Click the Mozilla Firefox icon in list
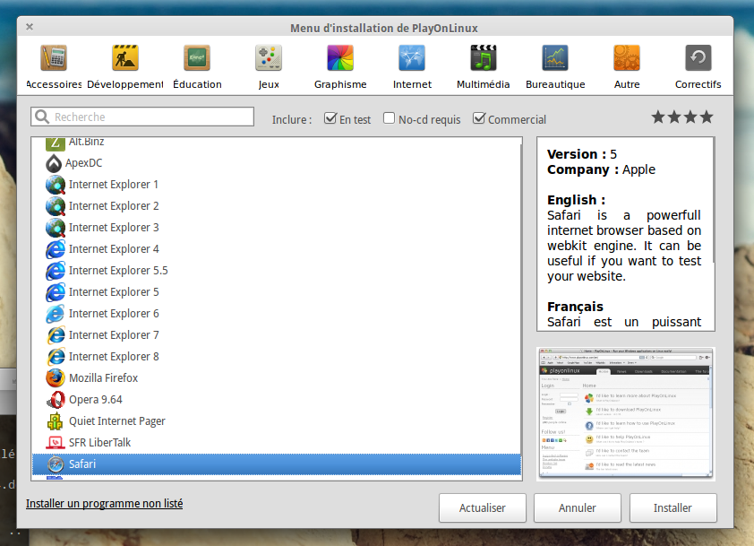754x546 pixels. (56, 378)
